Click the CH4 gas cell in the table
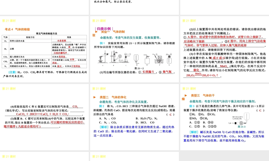269x161 pixels. pos(5,61)
